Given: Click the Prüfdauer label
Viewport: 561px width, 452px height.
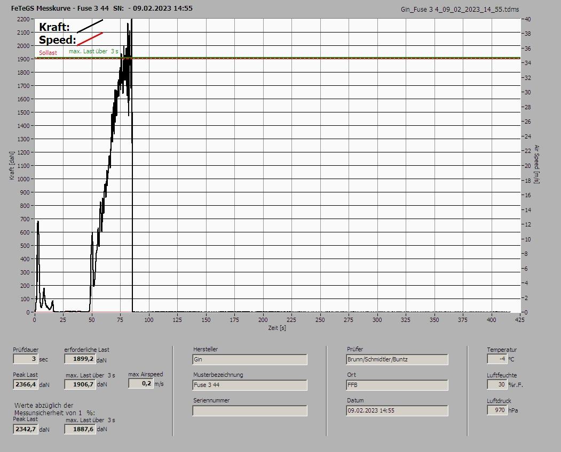Looking at the screenshot, I should tap(26, 350).
